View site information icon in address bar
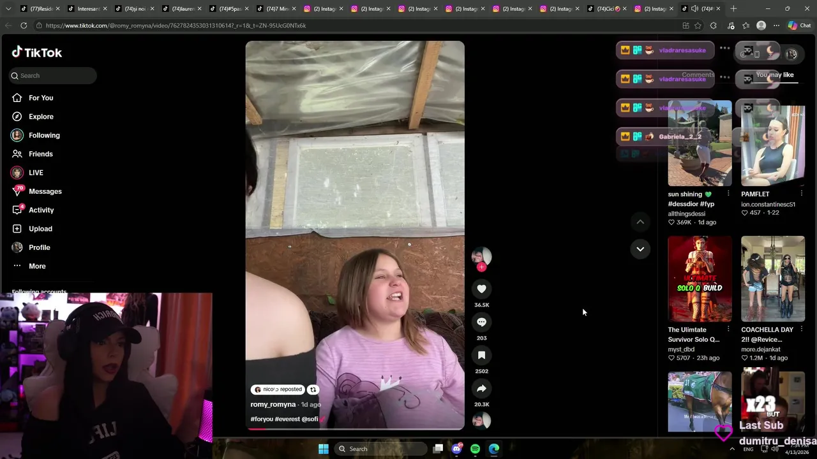This screenshot has height=459, width=817. click(x=39, y=25)
